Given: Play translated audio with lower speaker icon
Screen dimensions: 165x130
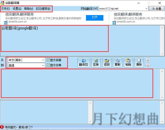Looking at the screenshot, I should [148, 65].
